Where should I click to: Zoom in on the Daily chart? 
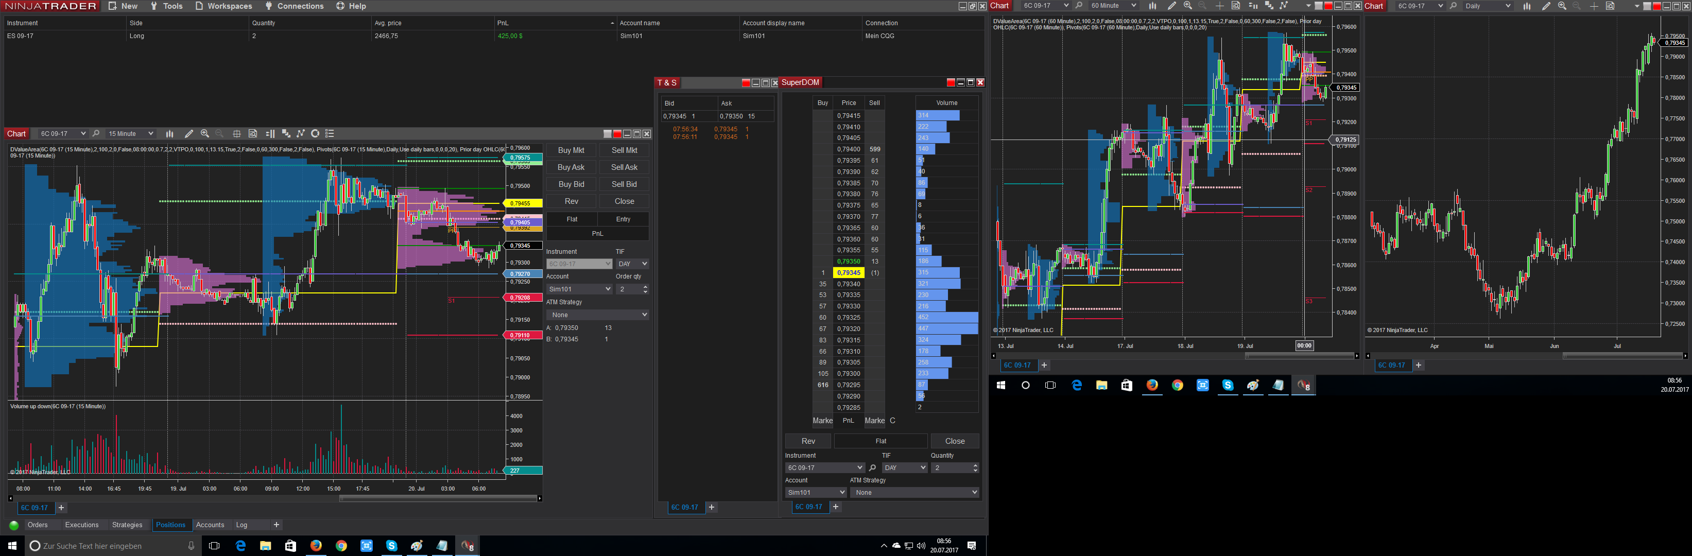click(1562, 6)
